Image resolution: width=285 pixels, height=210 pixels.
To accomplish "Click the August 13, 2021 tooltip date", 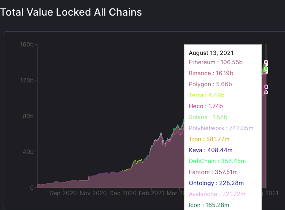I will coord(211,53).
